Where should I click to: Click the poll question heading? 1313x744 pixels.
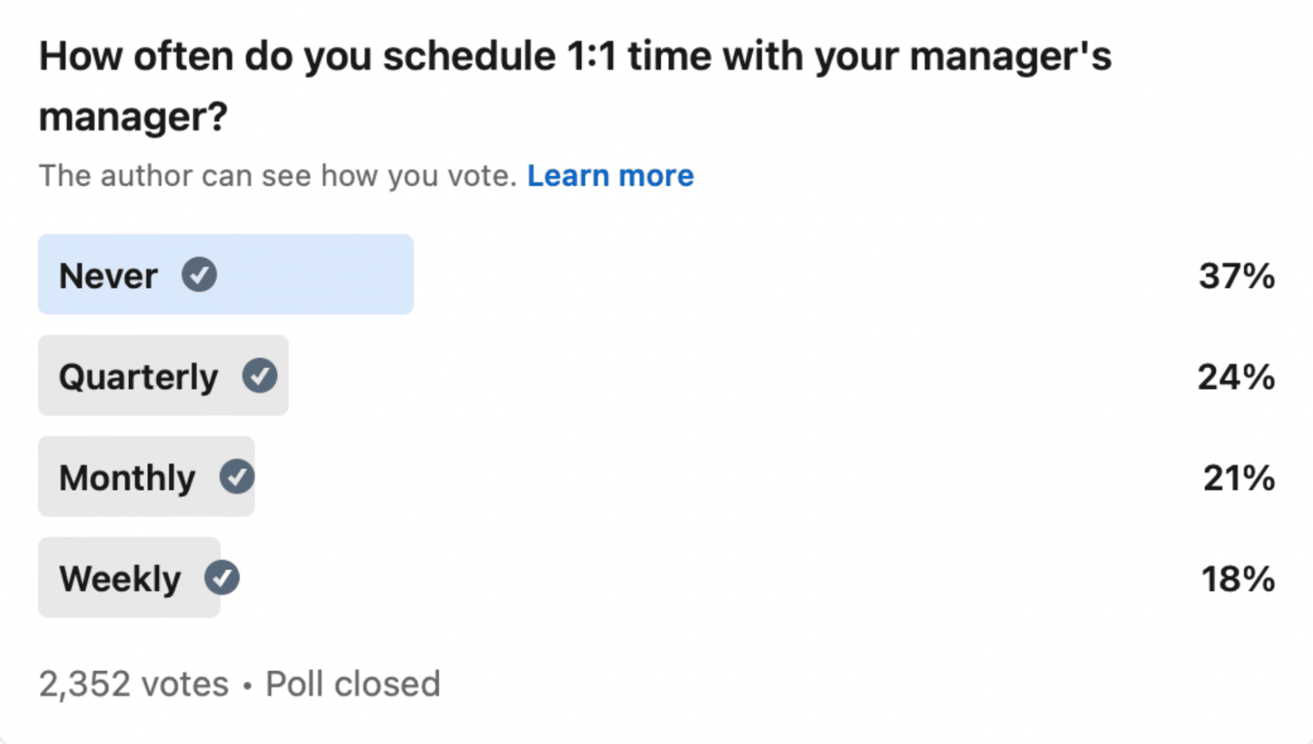point(575,86)
